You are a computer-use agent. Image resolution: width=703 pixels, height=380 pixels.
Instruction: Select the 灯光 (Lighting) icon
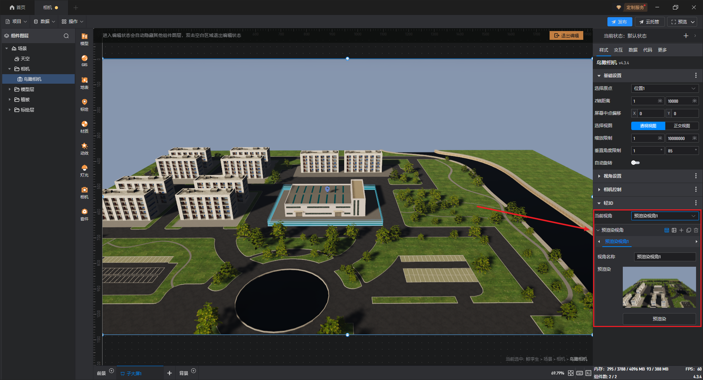[84, 170]
